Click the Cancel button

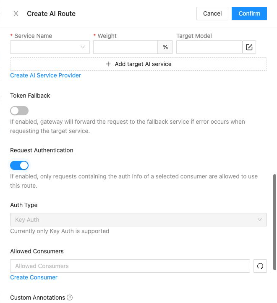coord(212,13)
